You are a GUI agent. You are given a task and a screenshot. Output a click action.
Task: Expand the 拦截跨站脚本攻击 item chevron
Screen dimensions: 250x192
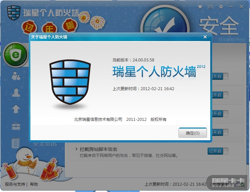(76, 149)
